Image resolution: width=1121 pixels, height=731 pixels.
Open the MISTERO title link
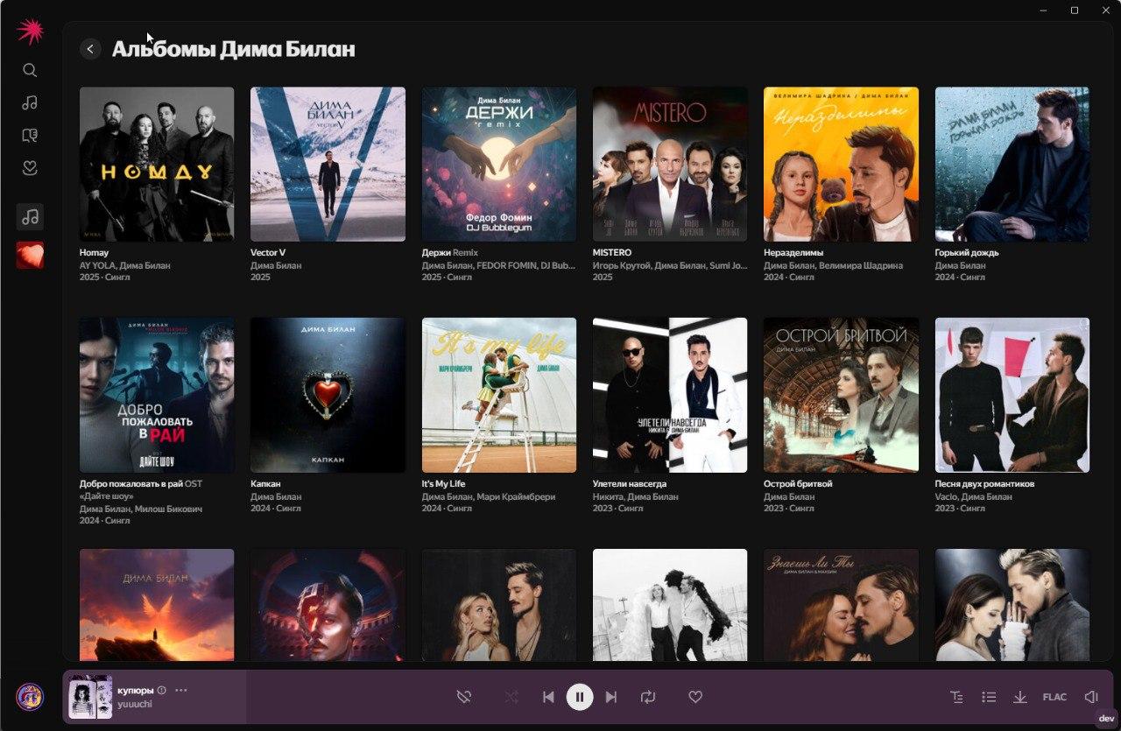pos(612,253)
